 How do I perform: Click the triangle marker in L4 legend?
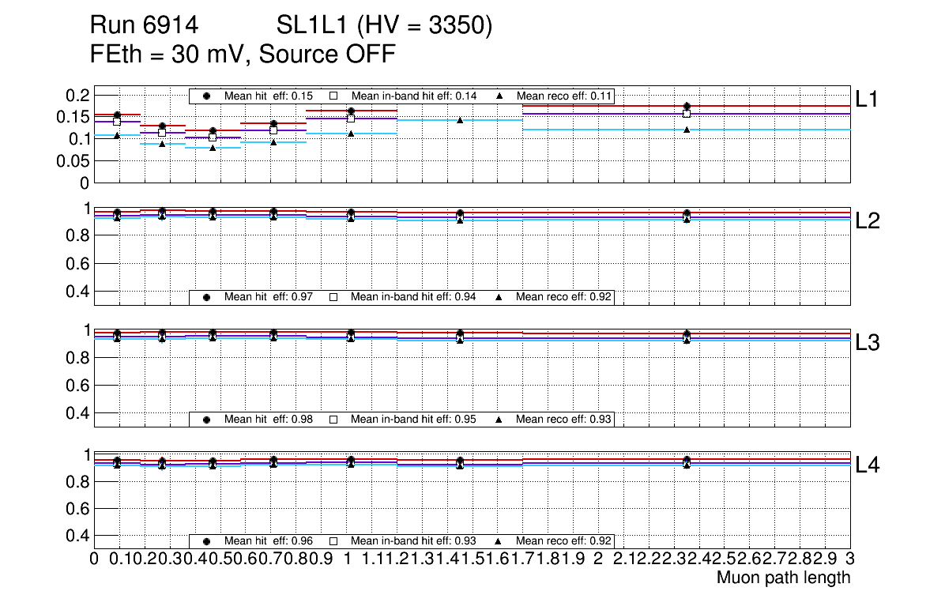[x=499, y=541]
